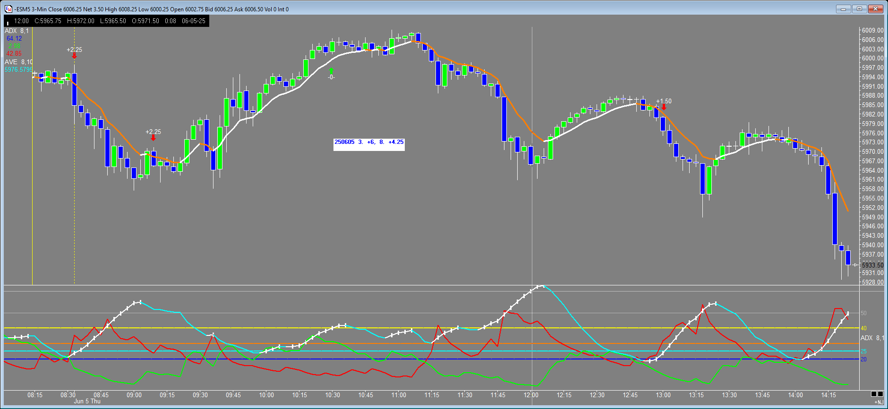Close the ESM5 chart window

tap(876, 9)
